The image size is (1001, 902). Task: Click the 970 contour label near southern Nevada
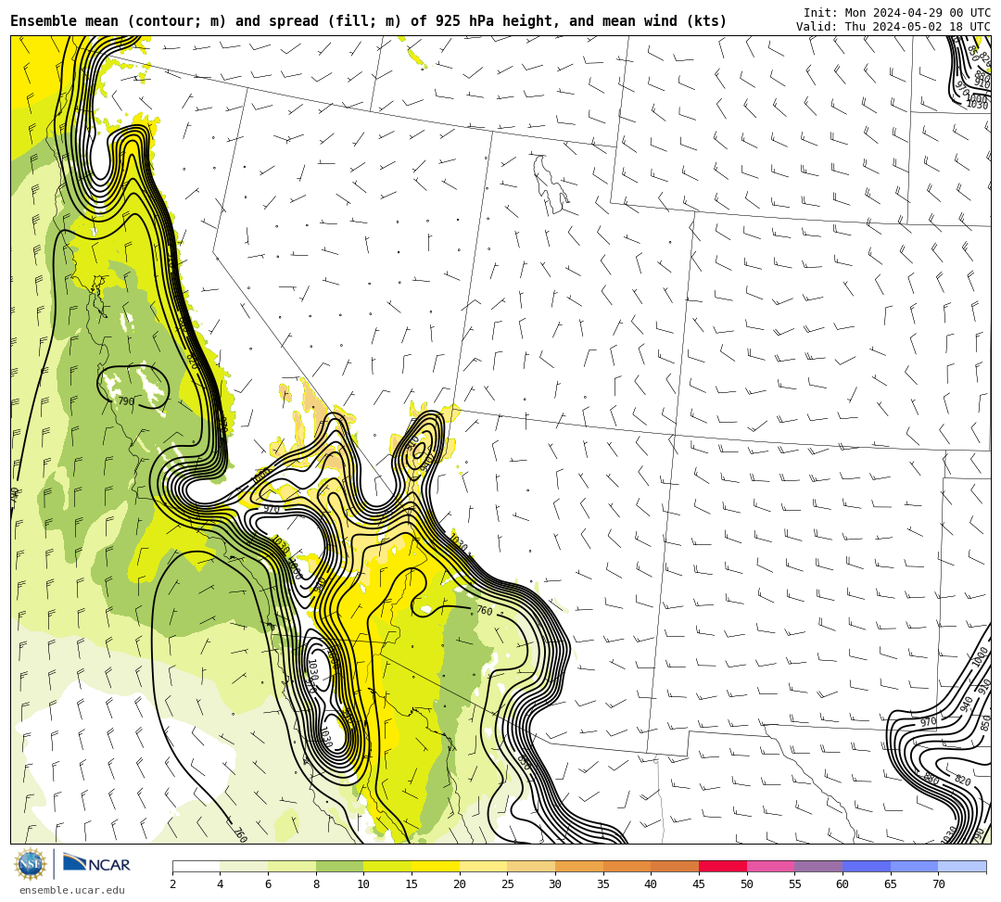coord(272,509)
